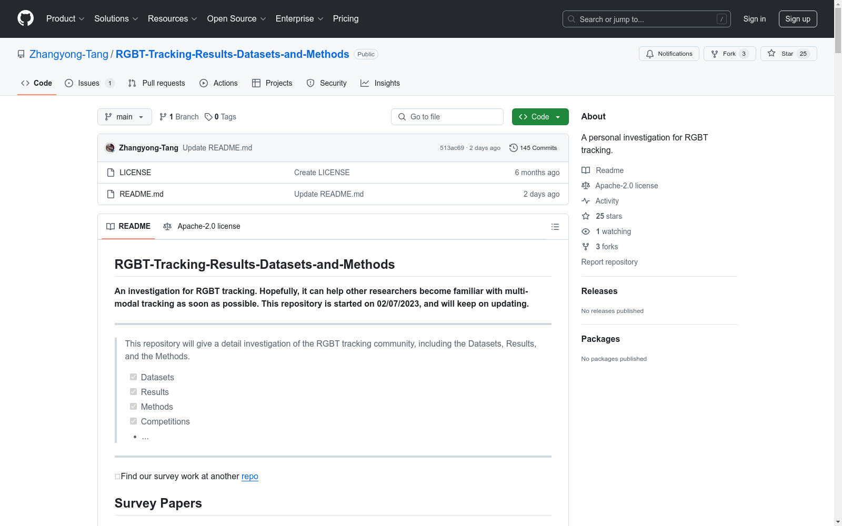The width and height of the screenshot is (842, 526).
Task: Open commit hash 513ac69
Action: point(452,148)
